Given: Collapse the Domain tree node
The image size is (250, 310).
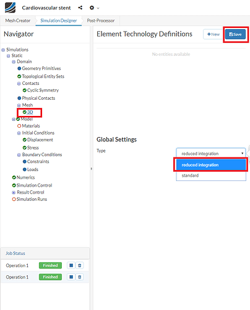Looking at the screenshot, I should (14, 62).
